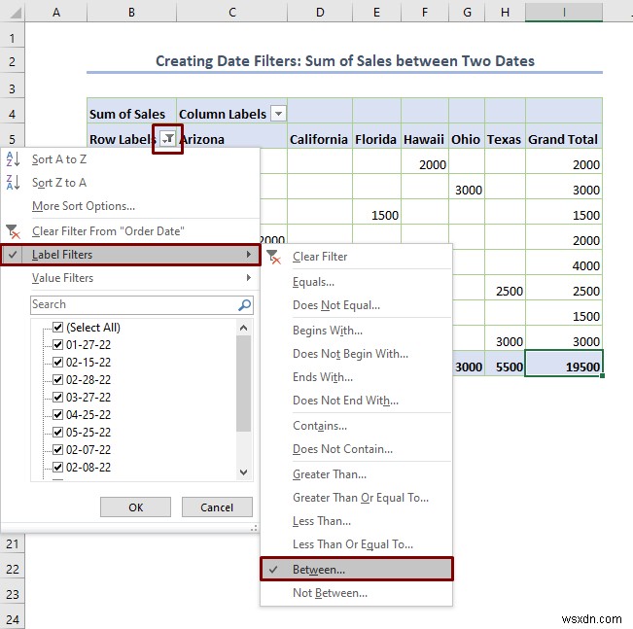Click the filter menu resize grip
633x629 pixels.
(x=254, y=528)
